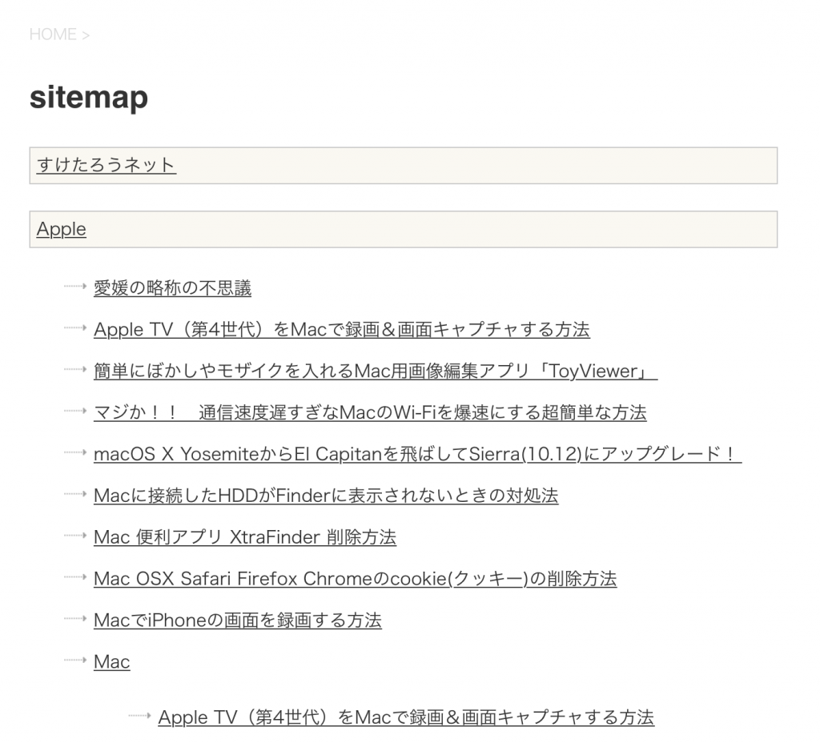Image resolution: width=820 pixels, height=743 pixels.
Task: Click the arrow bullet beside 愛媛の略称の不思議
Action: point(75,286)
